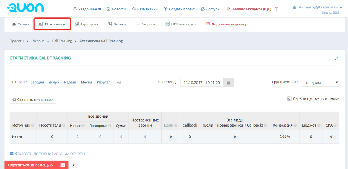Click the user avatar icon near the email
Screen dimensions: 348x169
295,7
